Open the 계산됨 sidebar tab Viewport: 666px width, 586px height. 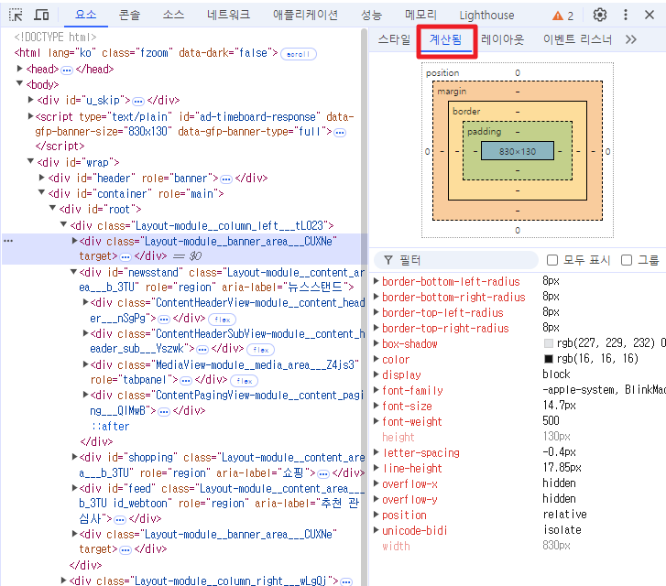(445, 40)
